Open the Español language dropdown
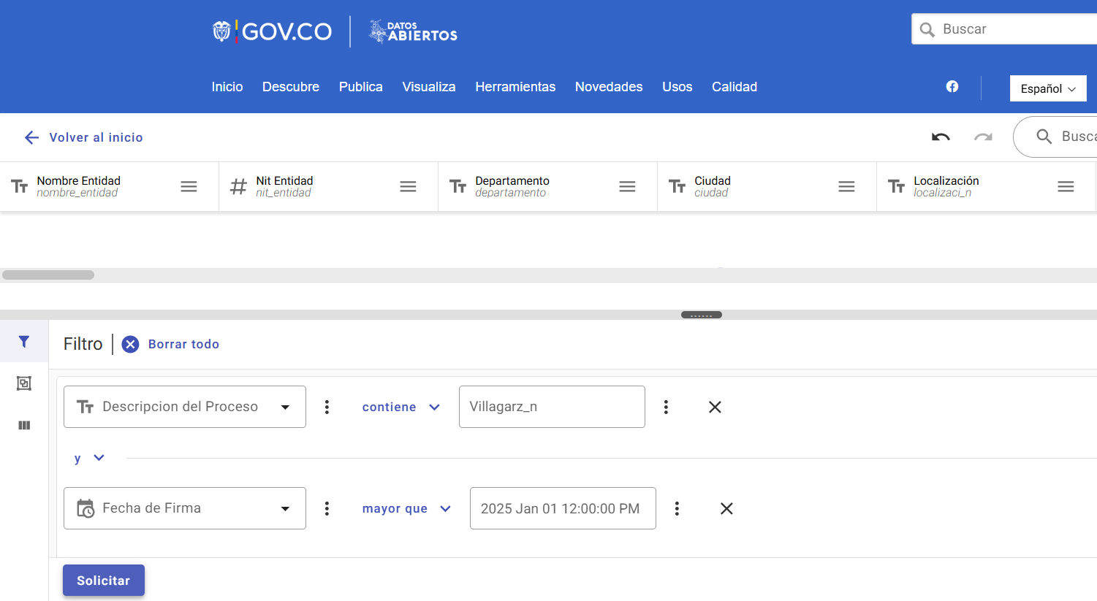This screenshot has width=1097, height=601. click(1048, 88)
